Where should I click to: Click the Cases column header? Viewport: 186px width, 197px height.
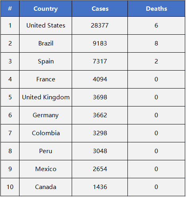point(100,9)
